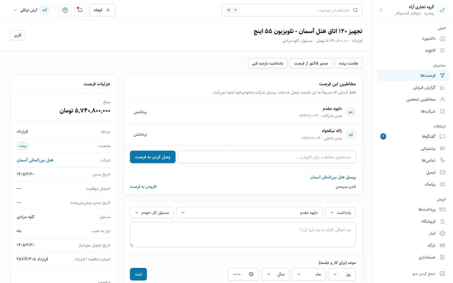Screen dimensions: 453x283
Task: Click علامت برنده button
Action: (349, 63)
